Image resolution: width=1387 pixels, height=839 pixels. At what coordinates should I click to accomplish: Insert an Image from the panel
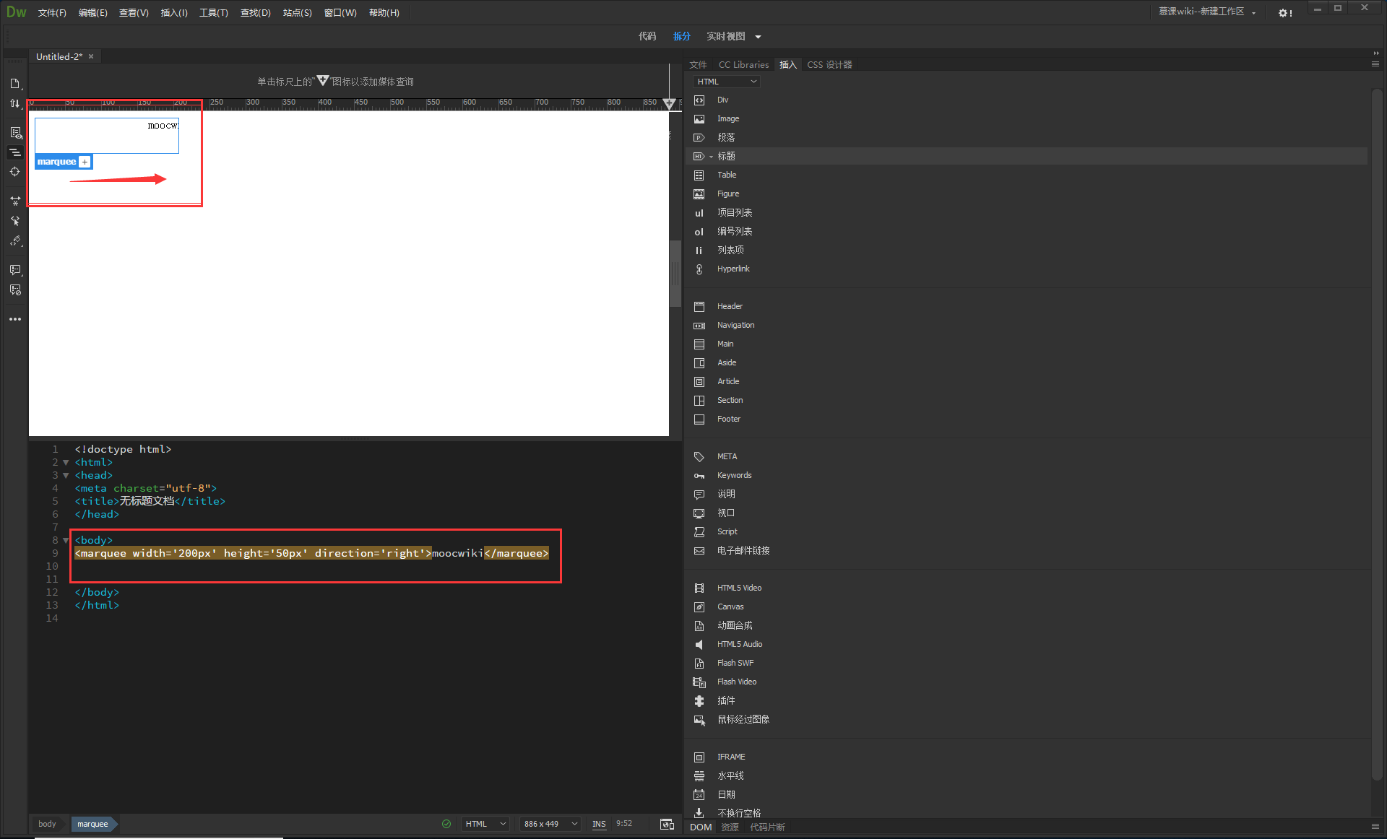pos(727,118)
